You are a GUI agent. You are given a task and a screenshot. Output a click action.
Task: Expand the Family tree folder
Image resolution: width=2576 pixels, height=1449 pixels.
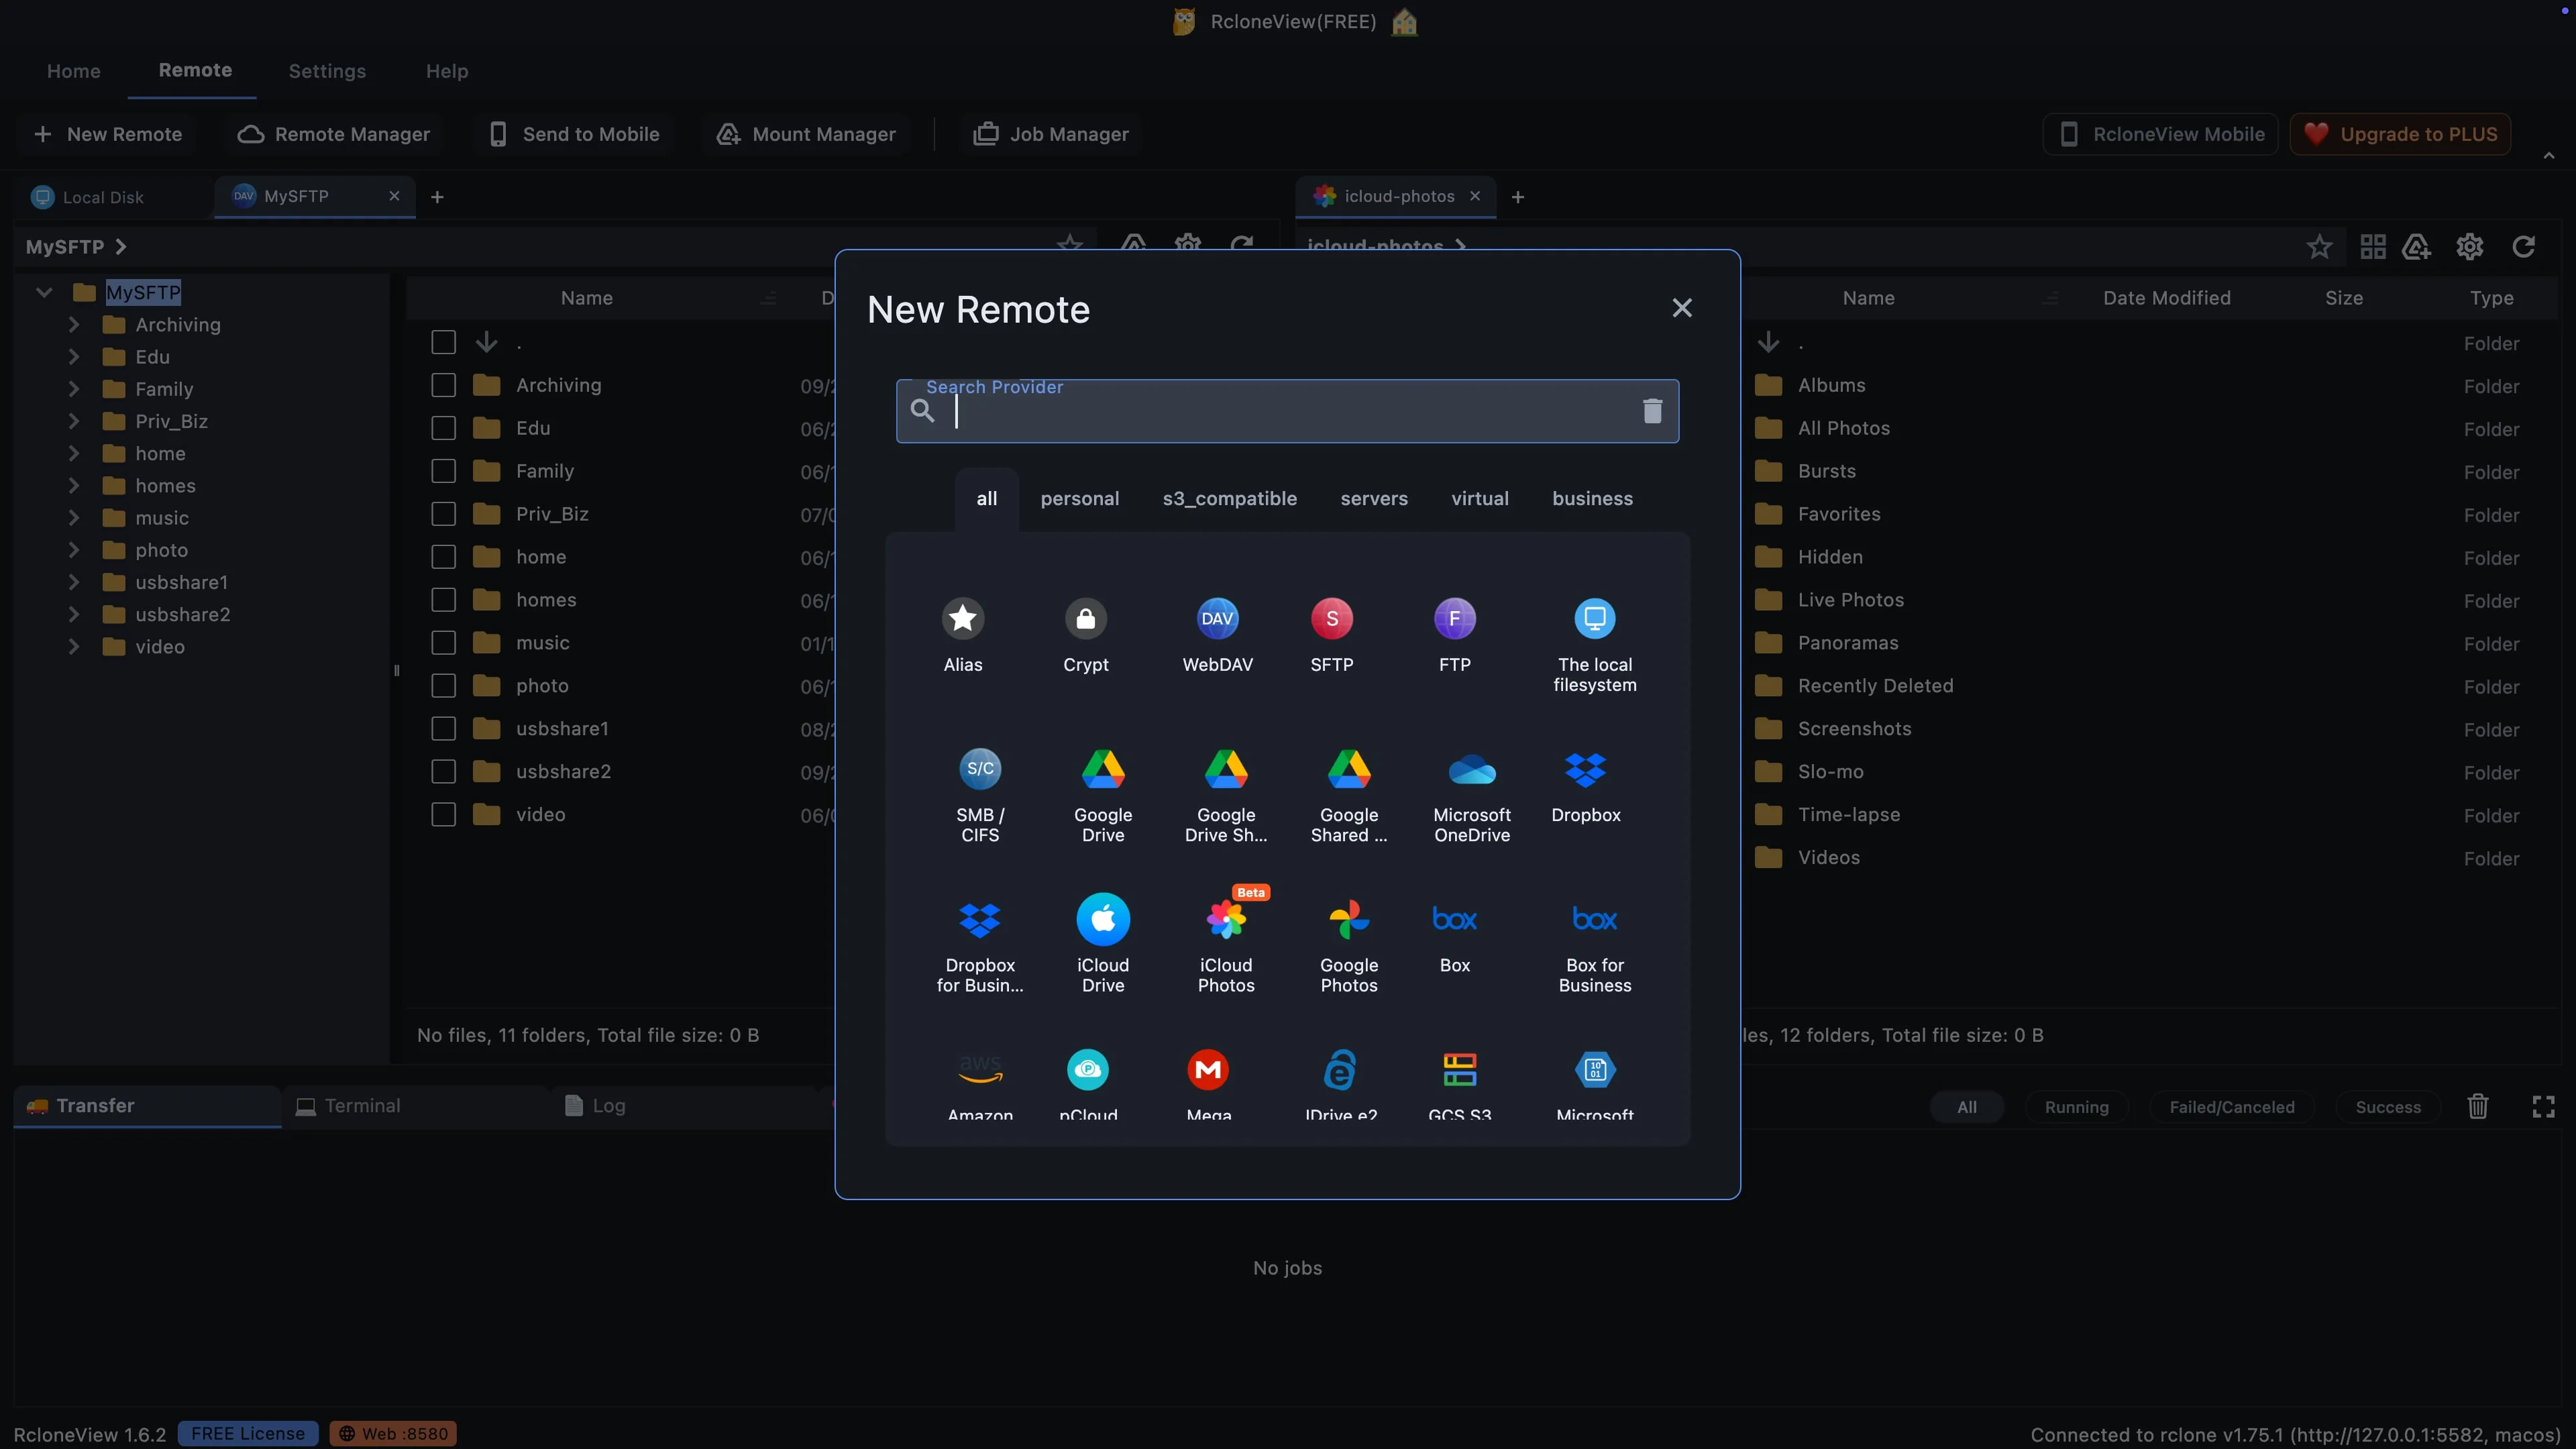click(x=73, y=389)
